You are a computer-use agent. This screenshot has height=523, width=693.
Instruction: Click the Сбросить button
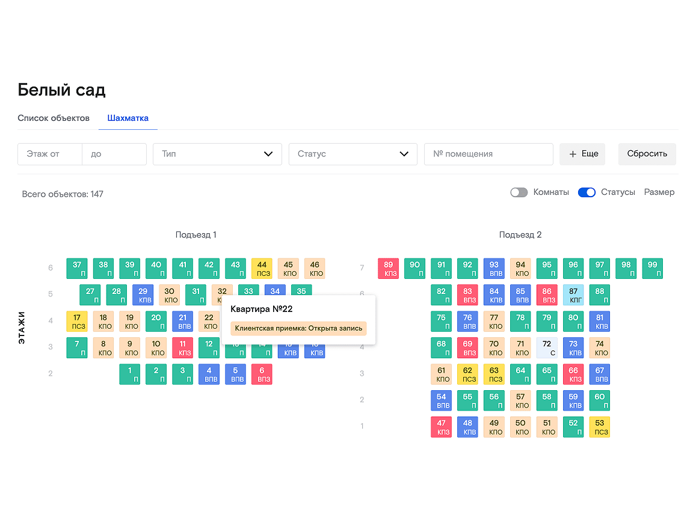coord(647,154)
